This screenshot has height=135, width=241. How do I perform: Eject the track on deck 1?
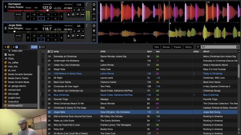click(69, 15)
